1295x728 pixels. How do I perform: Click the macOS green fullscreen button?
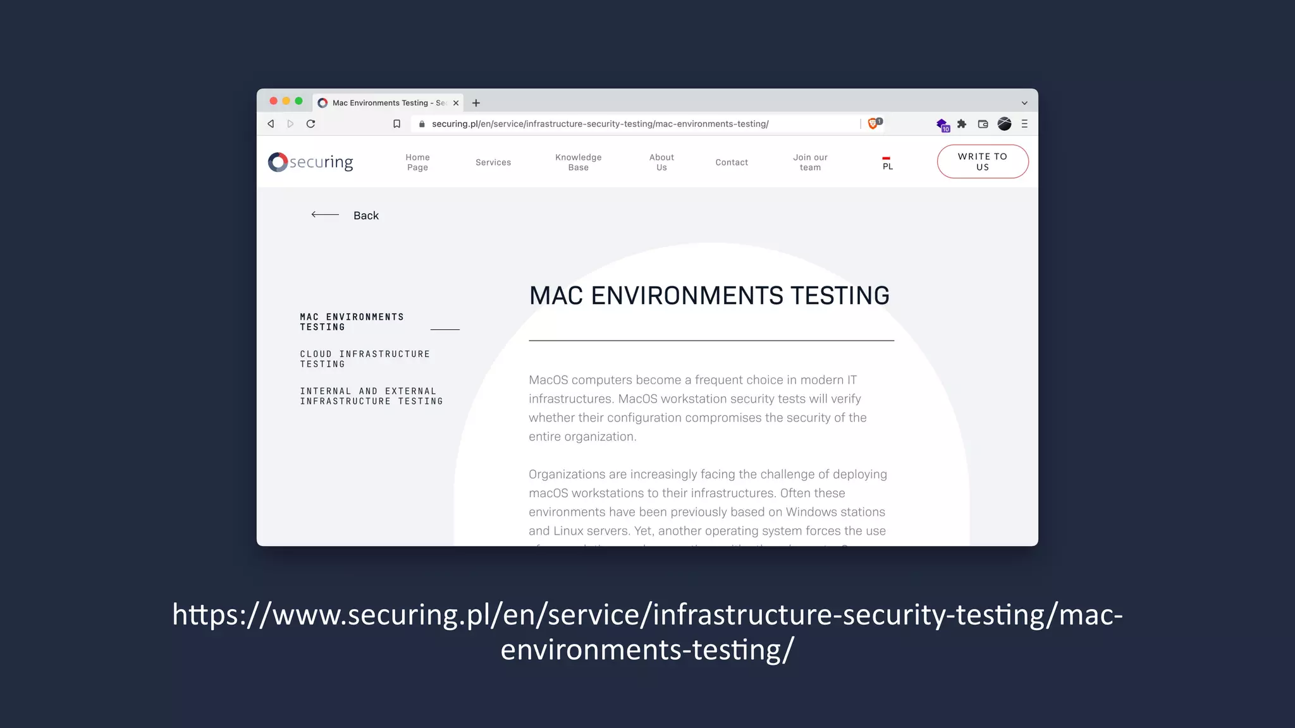pos(299,101)
